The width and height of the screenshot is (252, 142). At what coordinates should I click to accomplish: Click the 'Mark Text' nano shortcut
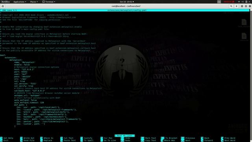(148, 138)
